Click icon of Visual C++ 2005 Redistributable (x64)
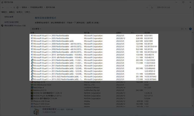 [32, 41]
